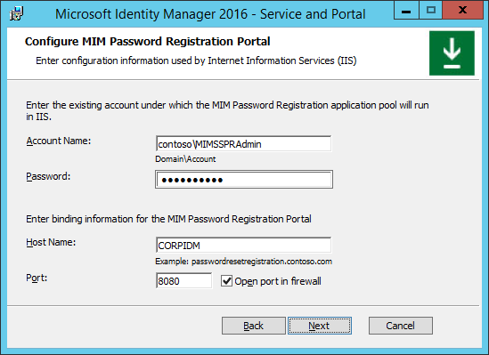Click the Configure MIM Password Registration Portal heading
This screenshot has height=355, width=489.
[x=148, y=42]
